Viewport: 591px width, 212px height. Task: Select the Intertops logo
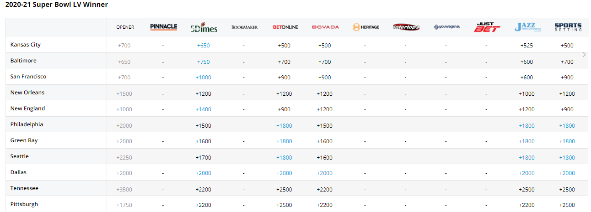(406, 27)
